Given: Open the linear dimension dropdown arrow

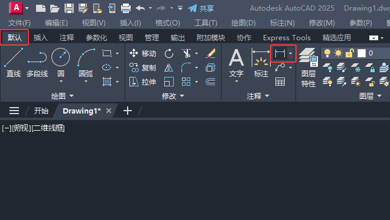Looking at the screenshot, I should 290,53.
